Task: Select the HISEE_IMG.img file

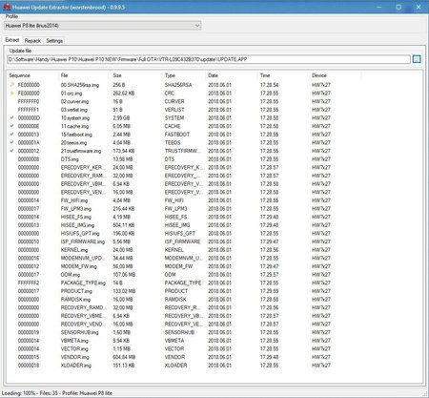Action: click(x=77, y=225)
